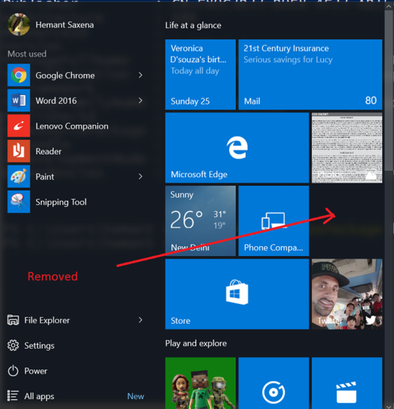Click Hemant Saxena's profile picture

[19, 25]
